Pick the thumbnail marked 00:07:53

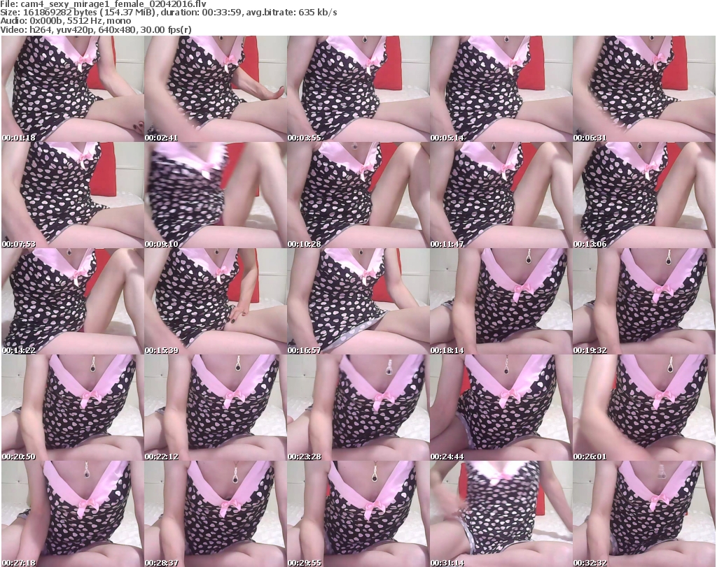73,195
